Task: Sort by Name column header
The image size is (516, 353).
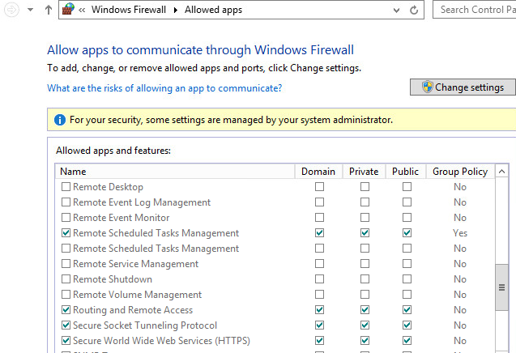Action: click(175, 172)
